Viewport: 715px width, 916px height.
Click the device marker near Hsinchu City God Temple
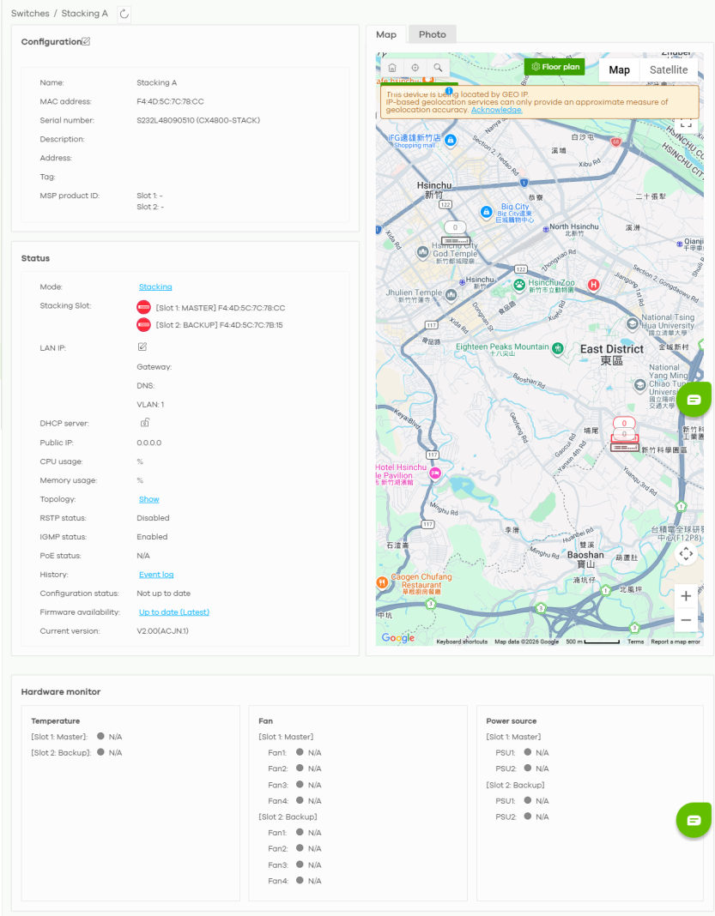(x=456, y=233)
